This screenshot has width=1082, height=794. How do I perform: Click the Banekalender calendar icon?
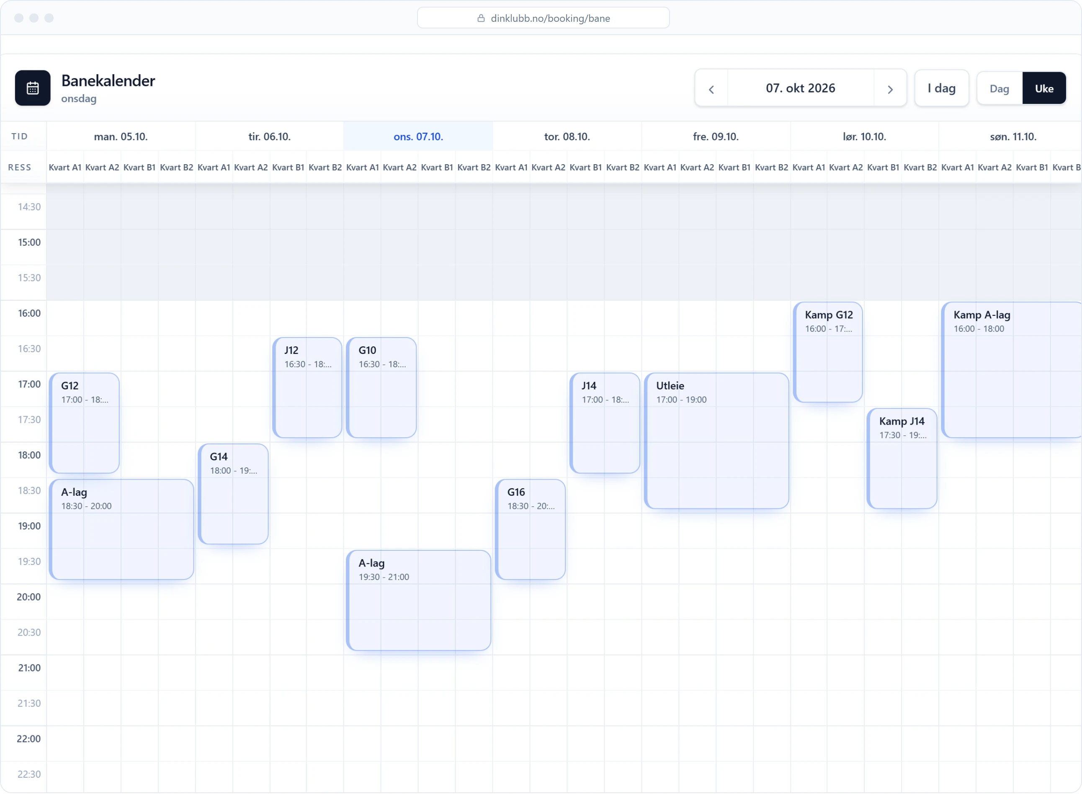coord(33,88)
